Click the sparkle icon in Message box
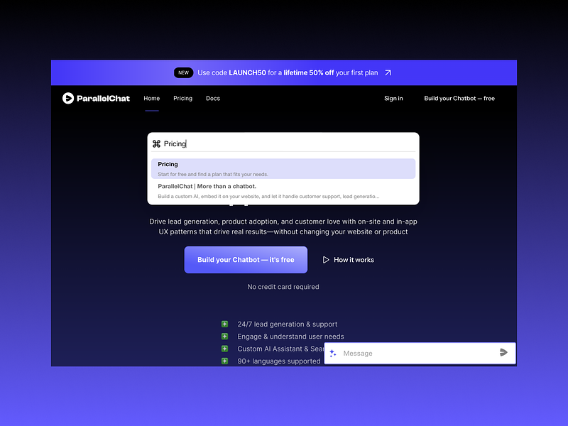The width and height of the screenshot is (568, 426). pyautogui.click(x=333, y=353)
